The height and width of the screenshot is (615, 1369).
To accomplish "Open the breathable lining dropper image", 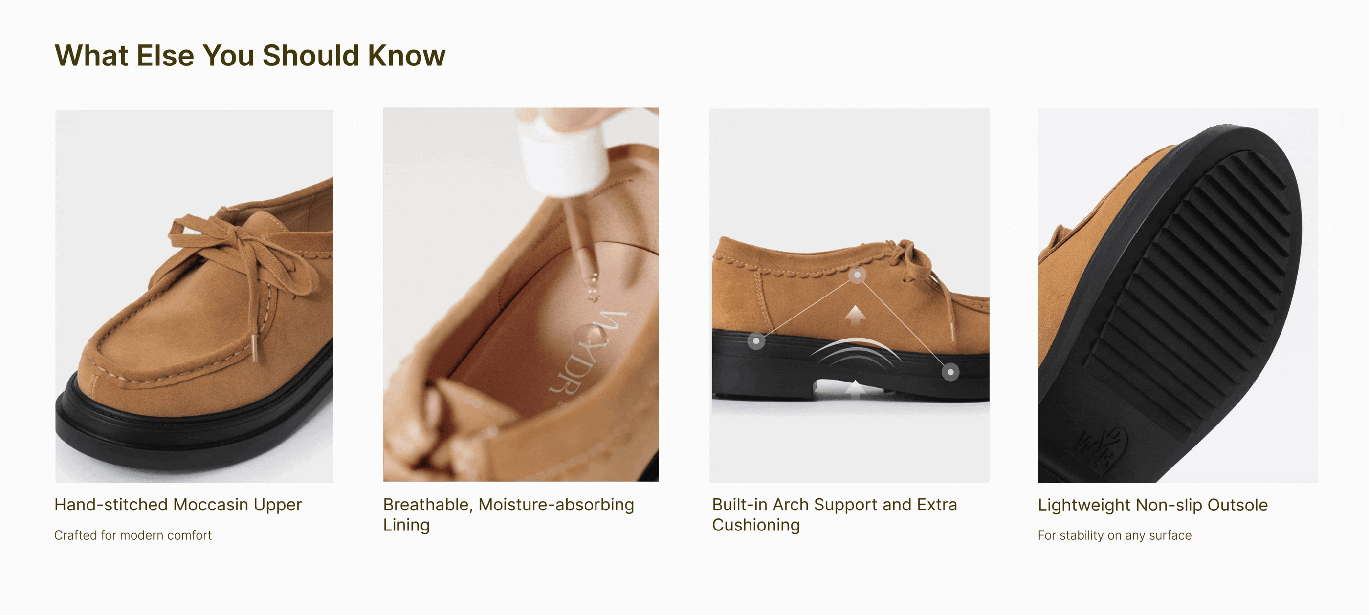I will (521, 295).
